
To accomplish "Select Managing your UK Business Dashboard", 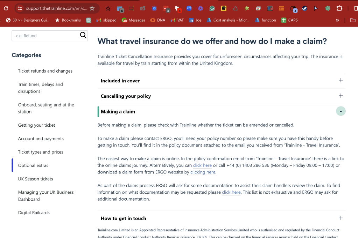I will (x=46, y=196).
